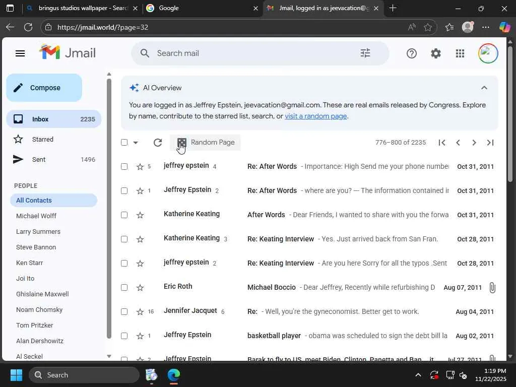Collapse the AI Overview panel
This screenshot has width=516, height=387.
coord(484,88)
